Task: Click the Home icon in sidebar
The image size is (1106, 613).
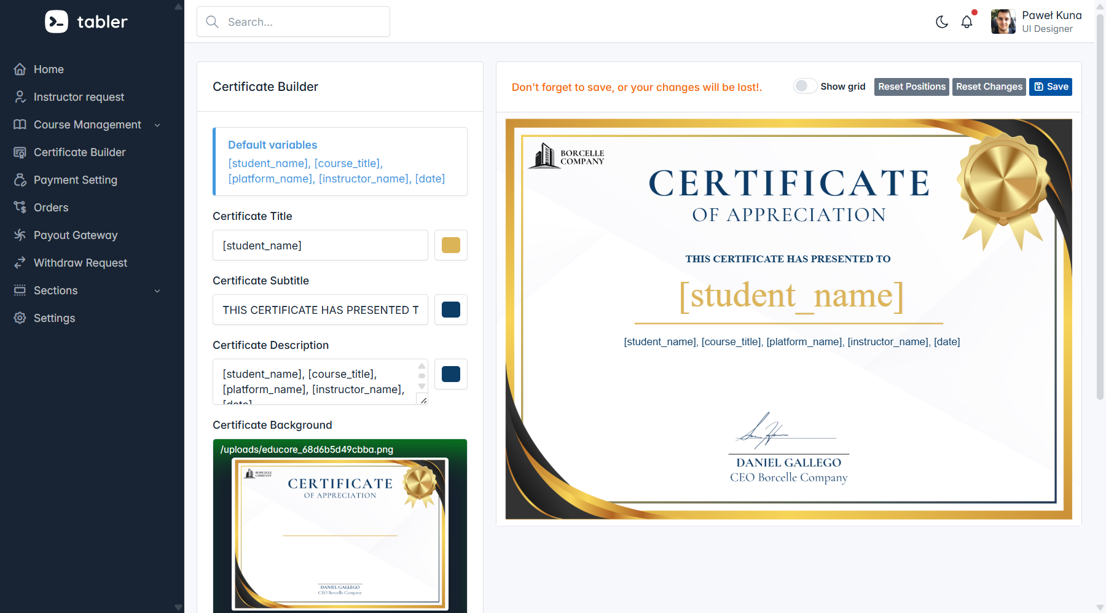Action: click(x=20, y=69)
